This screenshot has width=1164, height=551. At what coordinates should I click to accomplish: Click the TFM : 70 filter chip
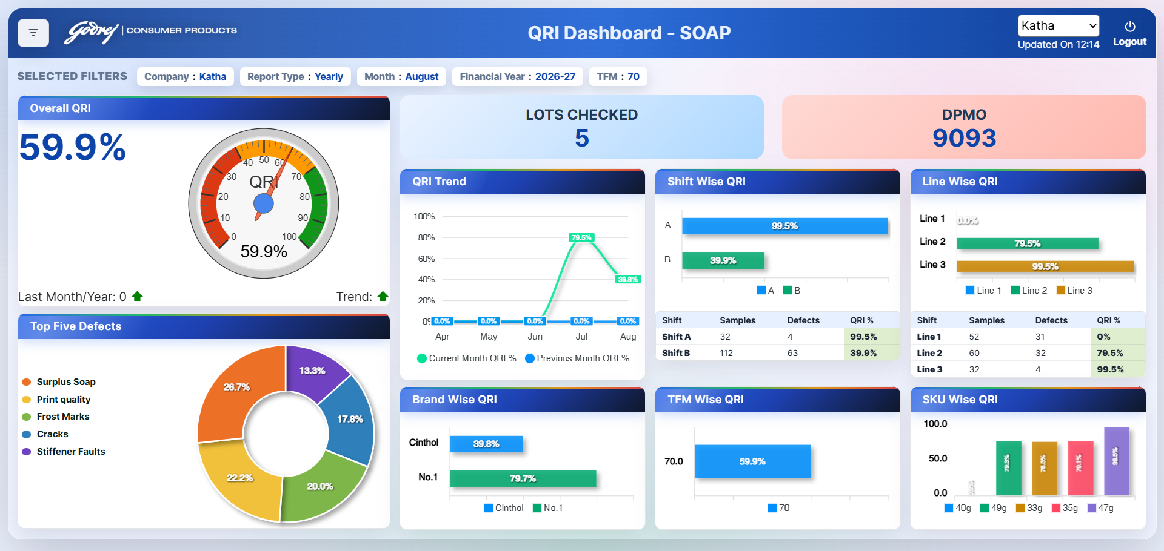(618, 76)
